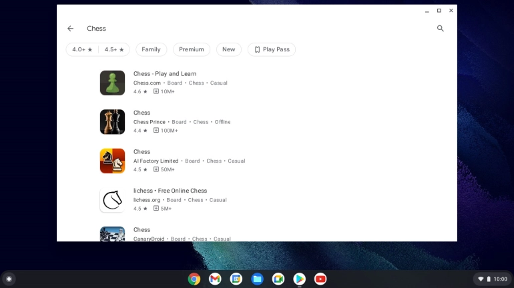Image resolution: width=514 pixels, height=288 pixels.
Task: Open the Chess.com green pawn app icon
Action: click(x=112, y=83)
